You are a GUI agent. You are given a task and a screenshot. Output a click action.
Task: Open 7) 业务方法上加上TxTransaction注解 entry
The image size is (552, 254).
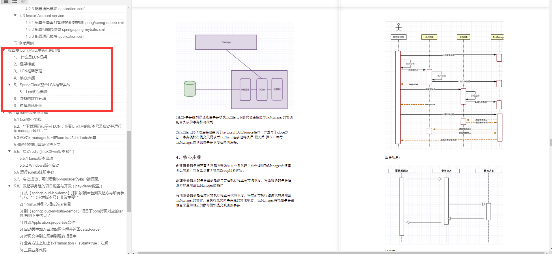coord(64,243)
